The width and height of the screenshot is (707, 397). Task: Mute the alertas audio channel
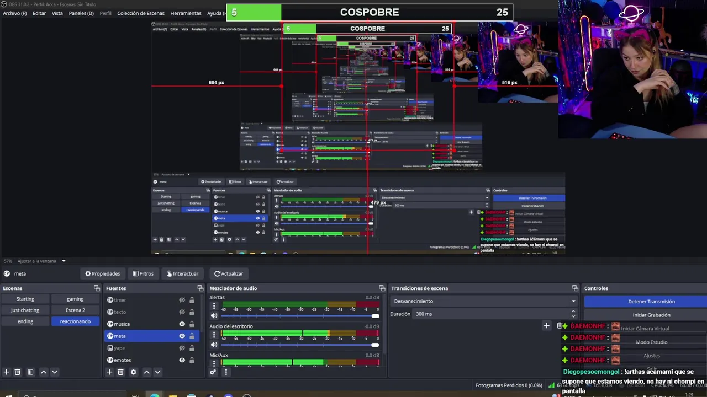(214, 316)
